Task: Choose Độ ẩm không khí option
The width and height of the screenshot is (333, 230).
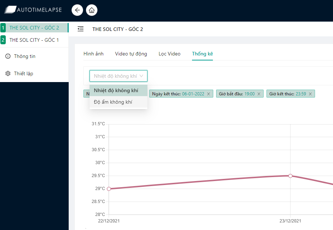Action: pyautogui.click(x=119, y=102)
